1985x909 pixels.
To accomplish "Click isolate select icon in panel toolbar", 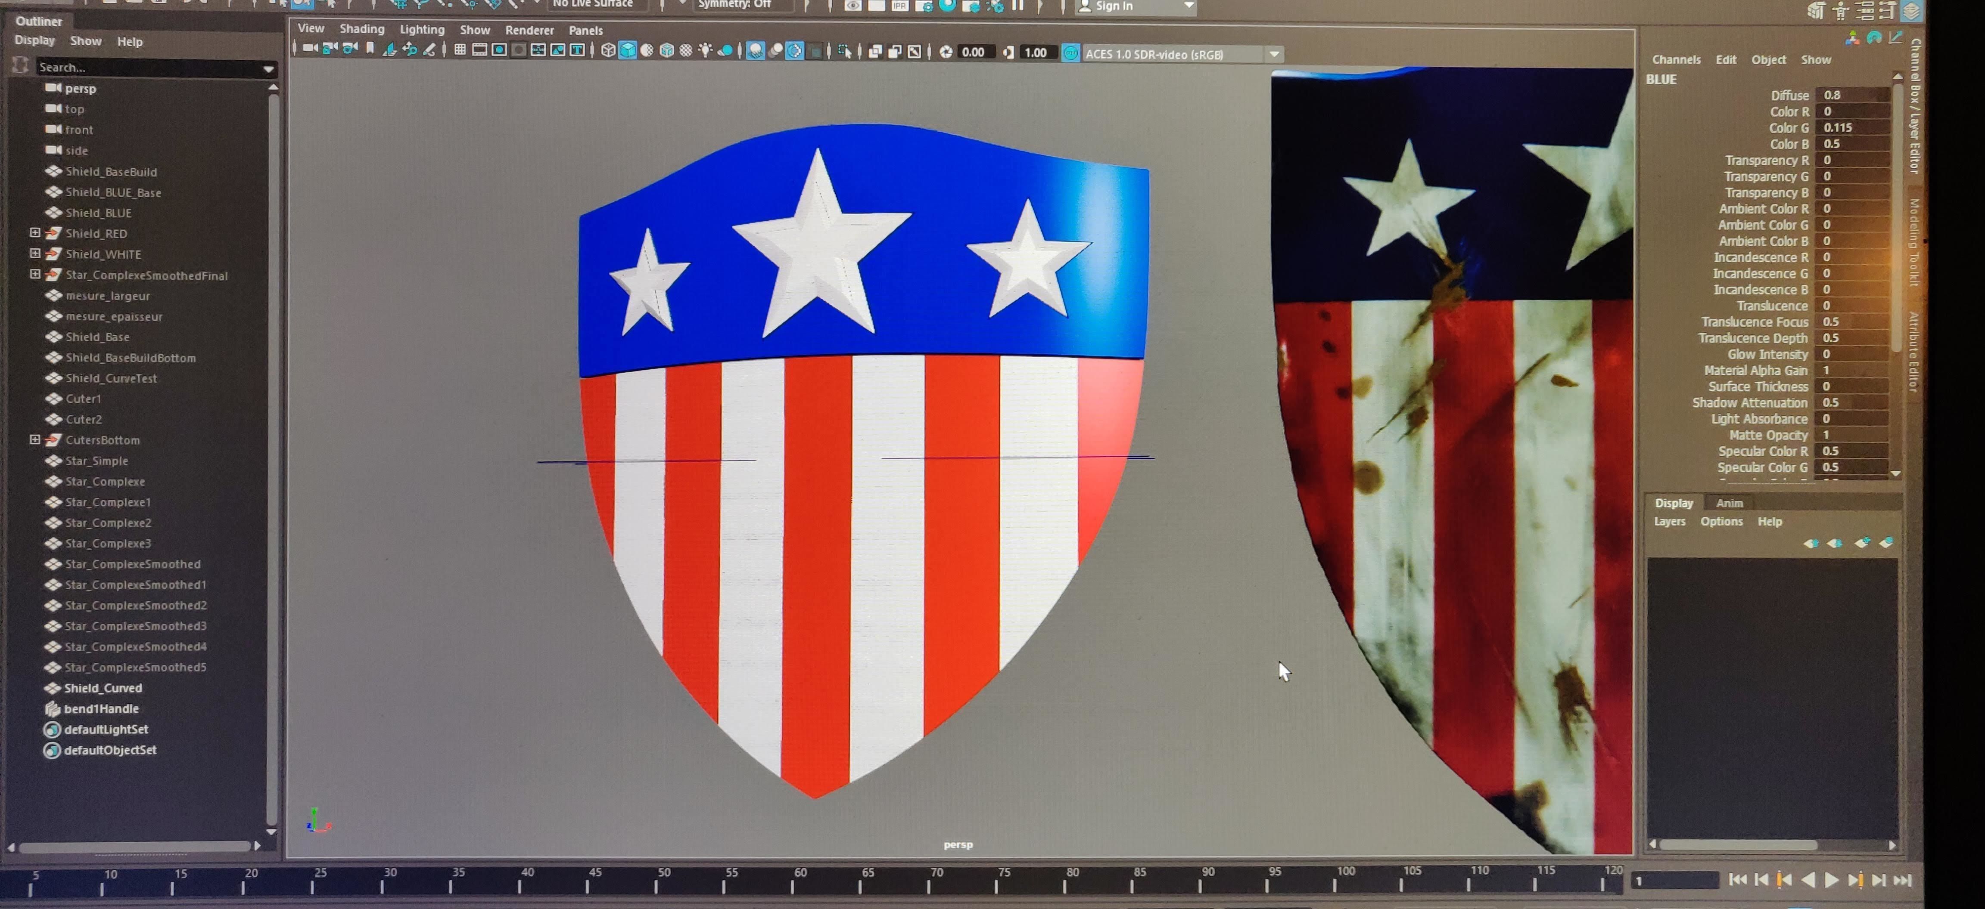I will click(x=845, y=52).
